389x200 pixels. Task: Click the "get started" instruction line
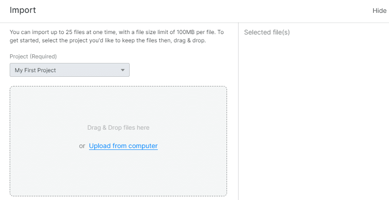107,40
